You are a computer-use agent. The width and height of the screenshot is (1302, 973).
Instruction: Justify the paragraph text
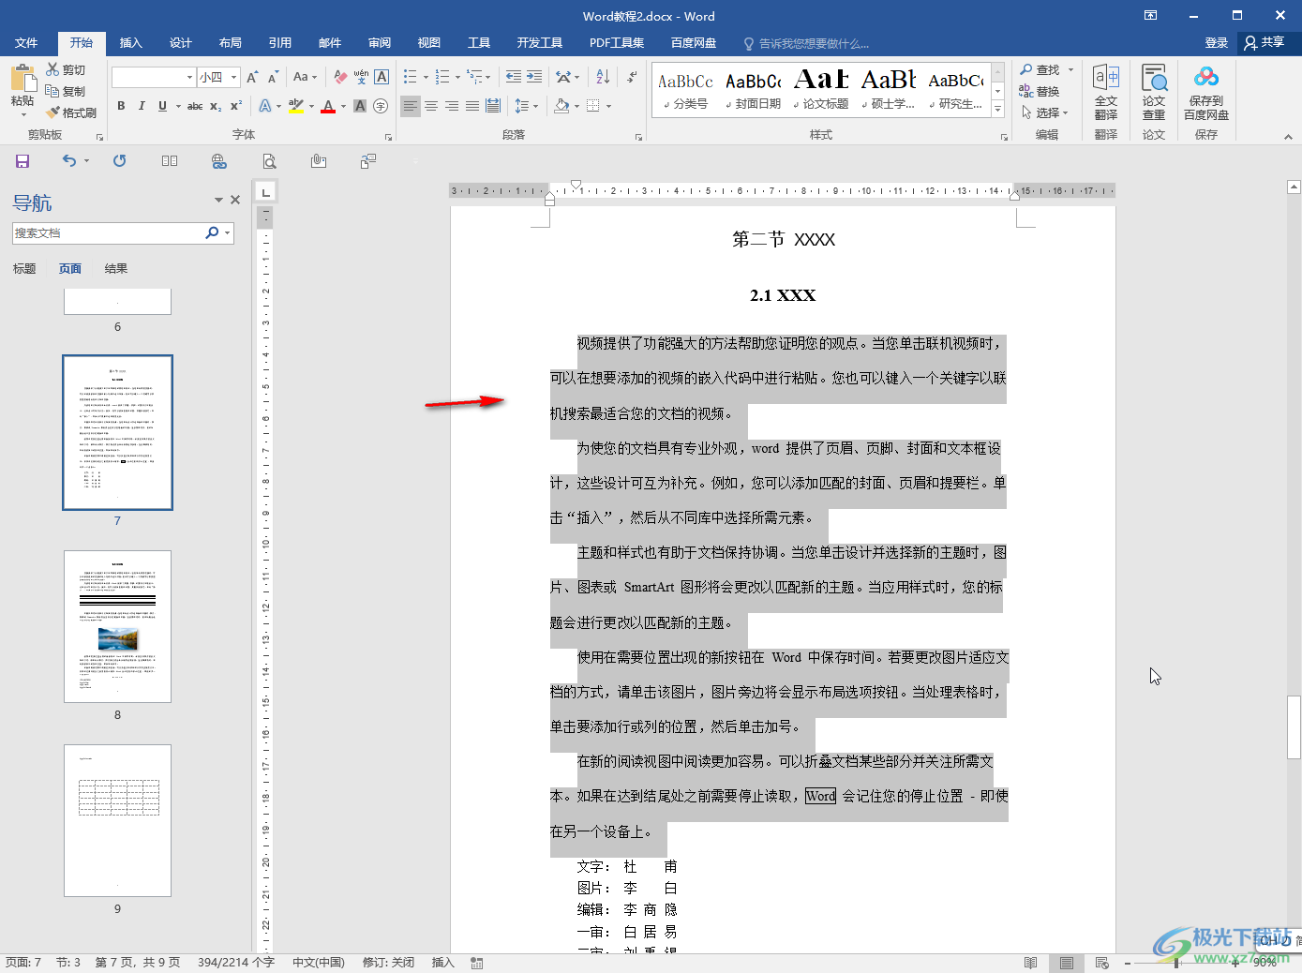tap(472, 106)
